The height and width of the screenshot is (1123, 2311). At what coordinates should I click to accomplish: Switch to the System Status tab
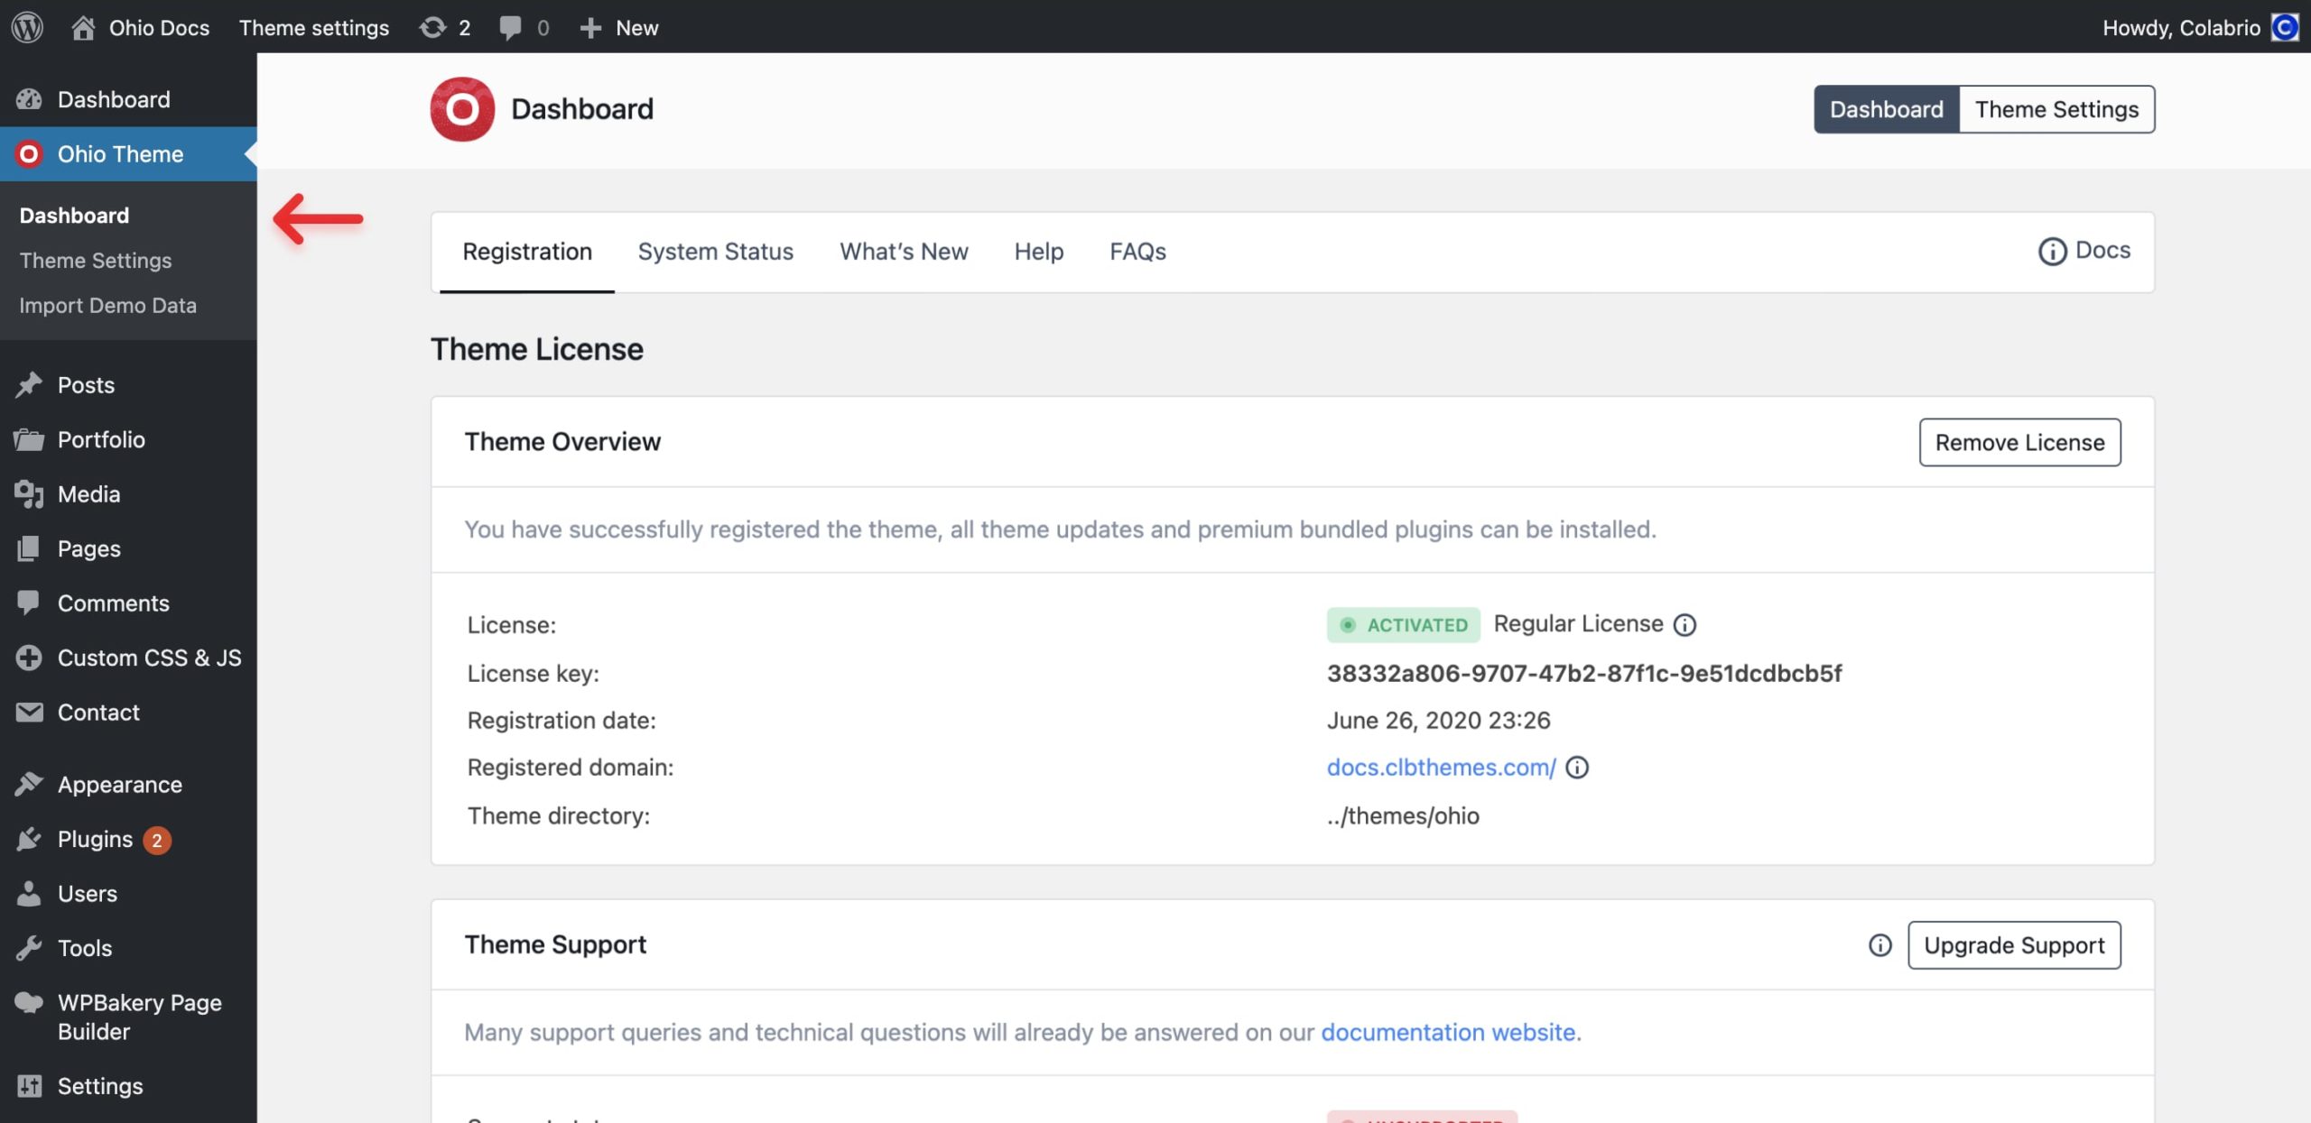click(x=715, y=252)
